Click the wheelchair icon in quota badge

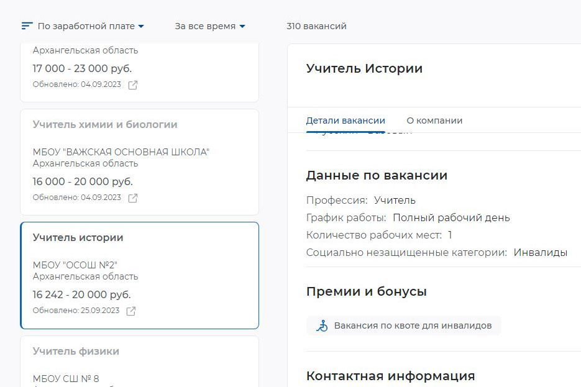322,326
